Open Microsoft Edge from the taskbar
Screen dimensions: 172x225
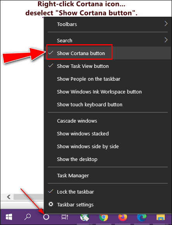(x=142, y=217)
